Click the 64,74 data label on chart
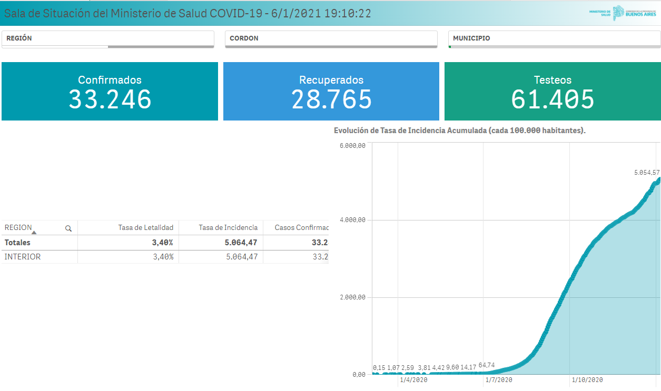The height and width of the screenshot is (391, 661). pyautogui.click(x=487, y=365)
